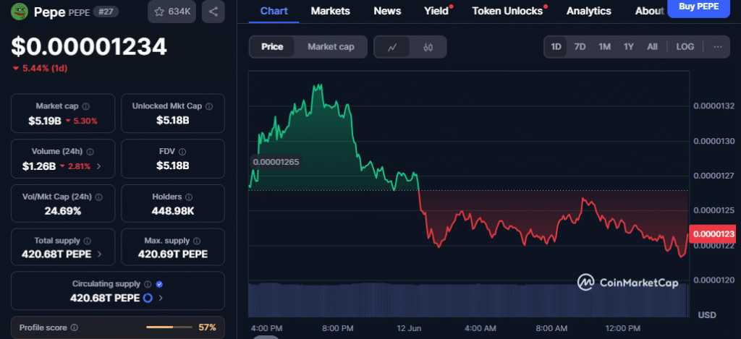
Task: Click the 12 Jun time axis label
Action: (409, 328)
